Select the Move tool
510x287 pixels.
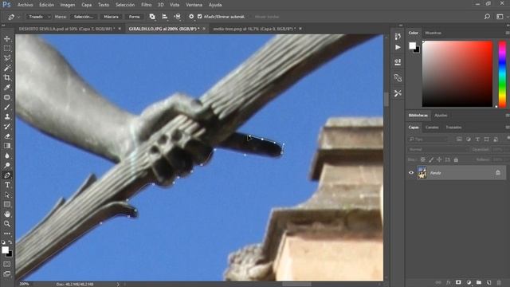click(x=7, y=39)
